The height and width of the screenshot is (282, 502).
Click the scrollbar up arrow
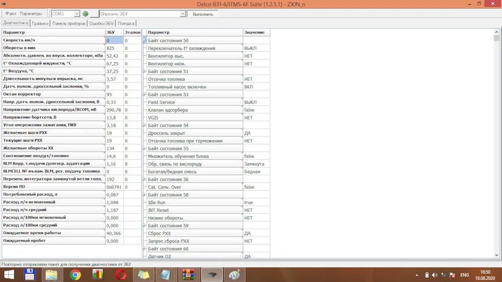[x=497, y=32]
